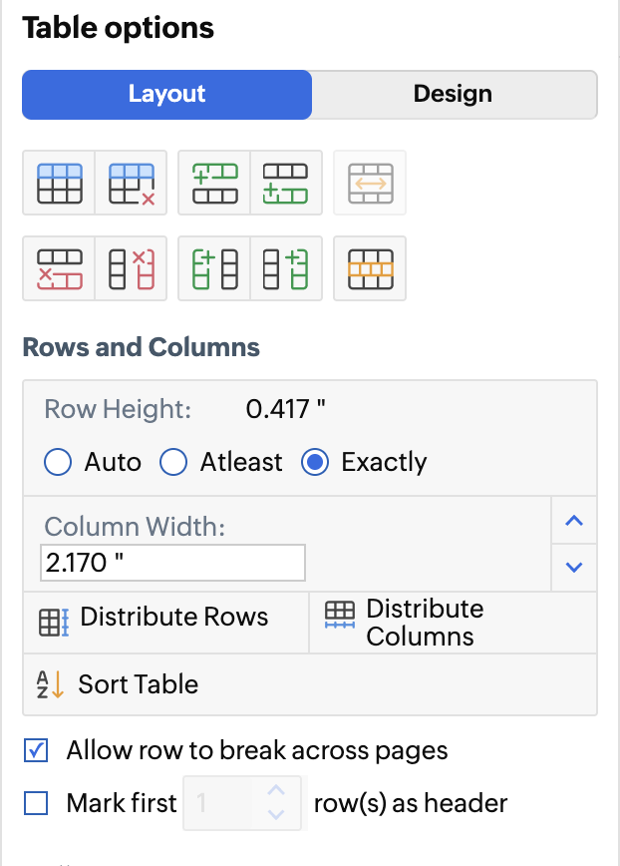
Task: Insert a row below
Action: pos(285,183)
